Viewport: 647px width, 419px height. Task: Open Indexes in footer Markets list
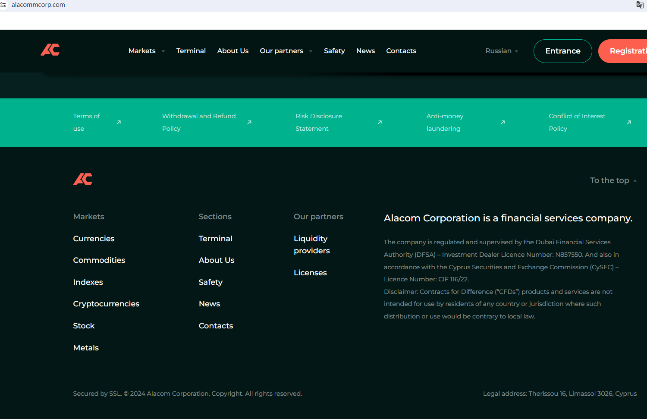tap(88, 282)
